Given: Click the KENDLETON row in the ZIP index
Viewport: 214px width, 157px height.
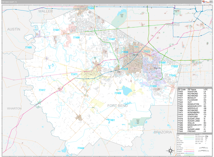Looking at the screenshot, I should 192,104.
